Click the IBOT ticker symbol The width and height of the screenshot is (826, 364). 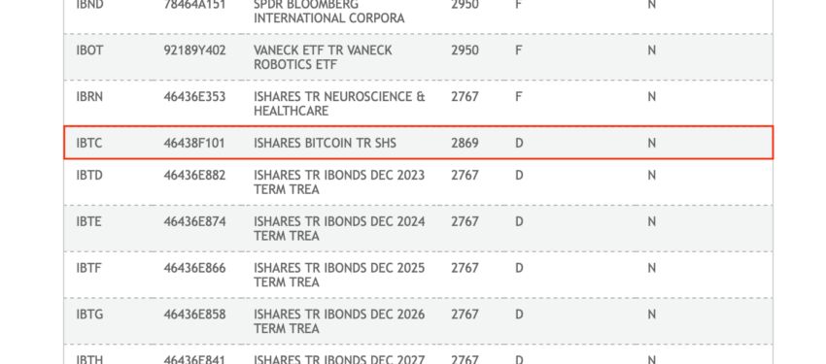click(89, 50)
